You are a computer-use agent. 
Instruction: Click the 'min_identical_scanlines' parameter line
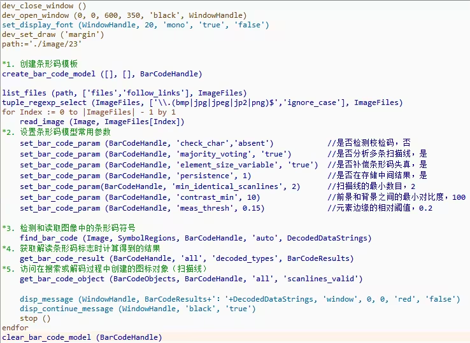click(x=160, y=186)
